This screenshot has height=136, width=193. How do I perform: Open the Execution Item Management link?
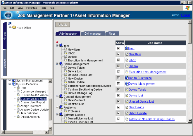tap(147, 72)
